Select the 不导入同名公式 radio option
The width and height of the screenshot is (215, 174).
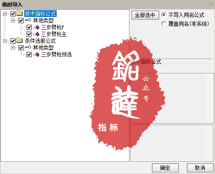(163, 15)
